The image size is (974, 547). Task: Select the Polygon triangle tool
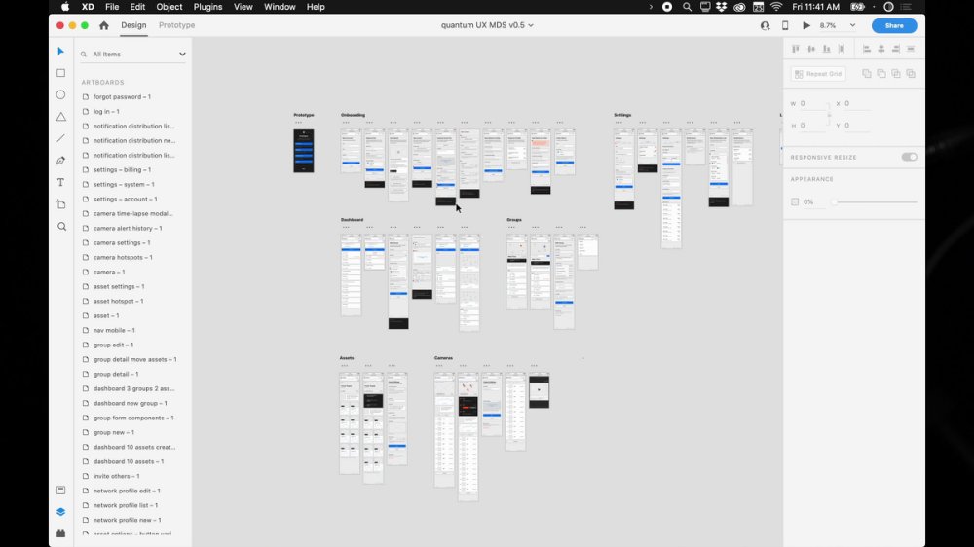[x=60, y=117]
